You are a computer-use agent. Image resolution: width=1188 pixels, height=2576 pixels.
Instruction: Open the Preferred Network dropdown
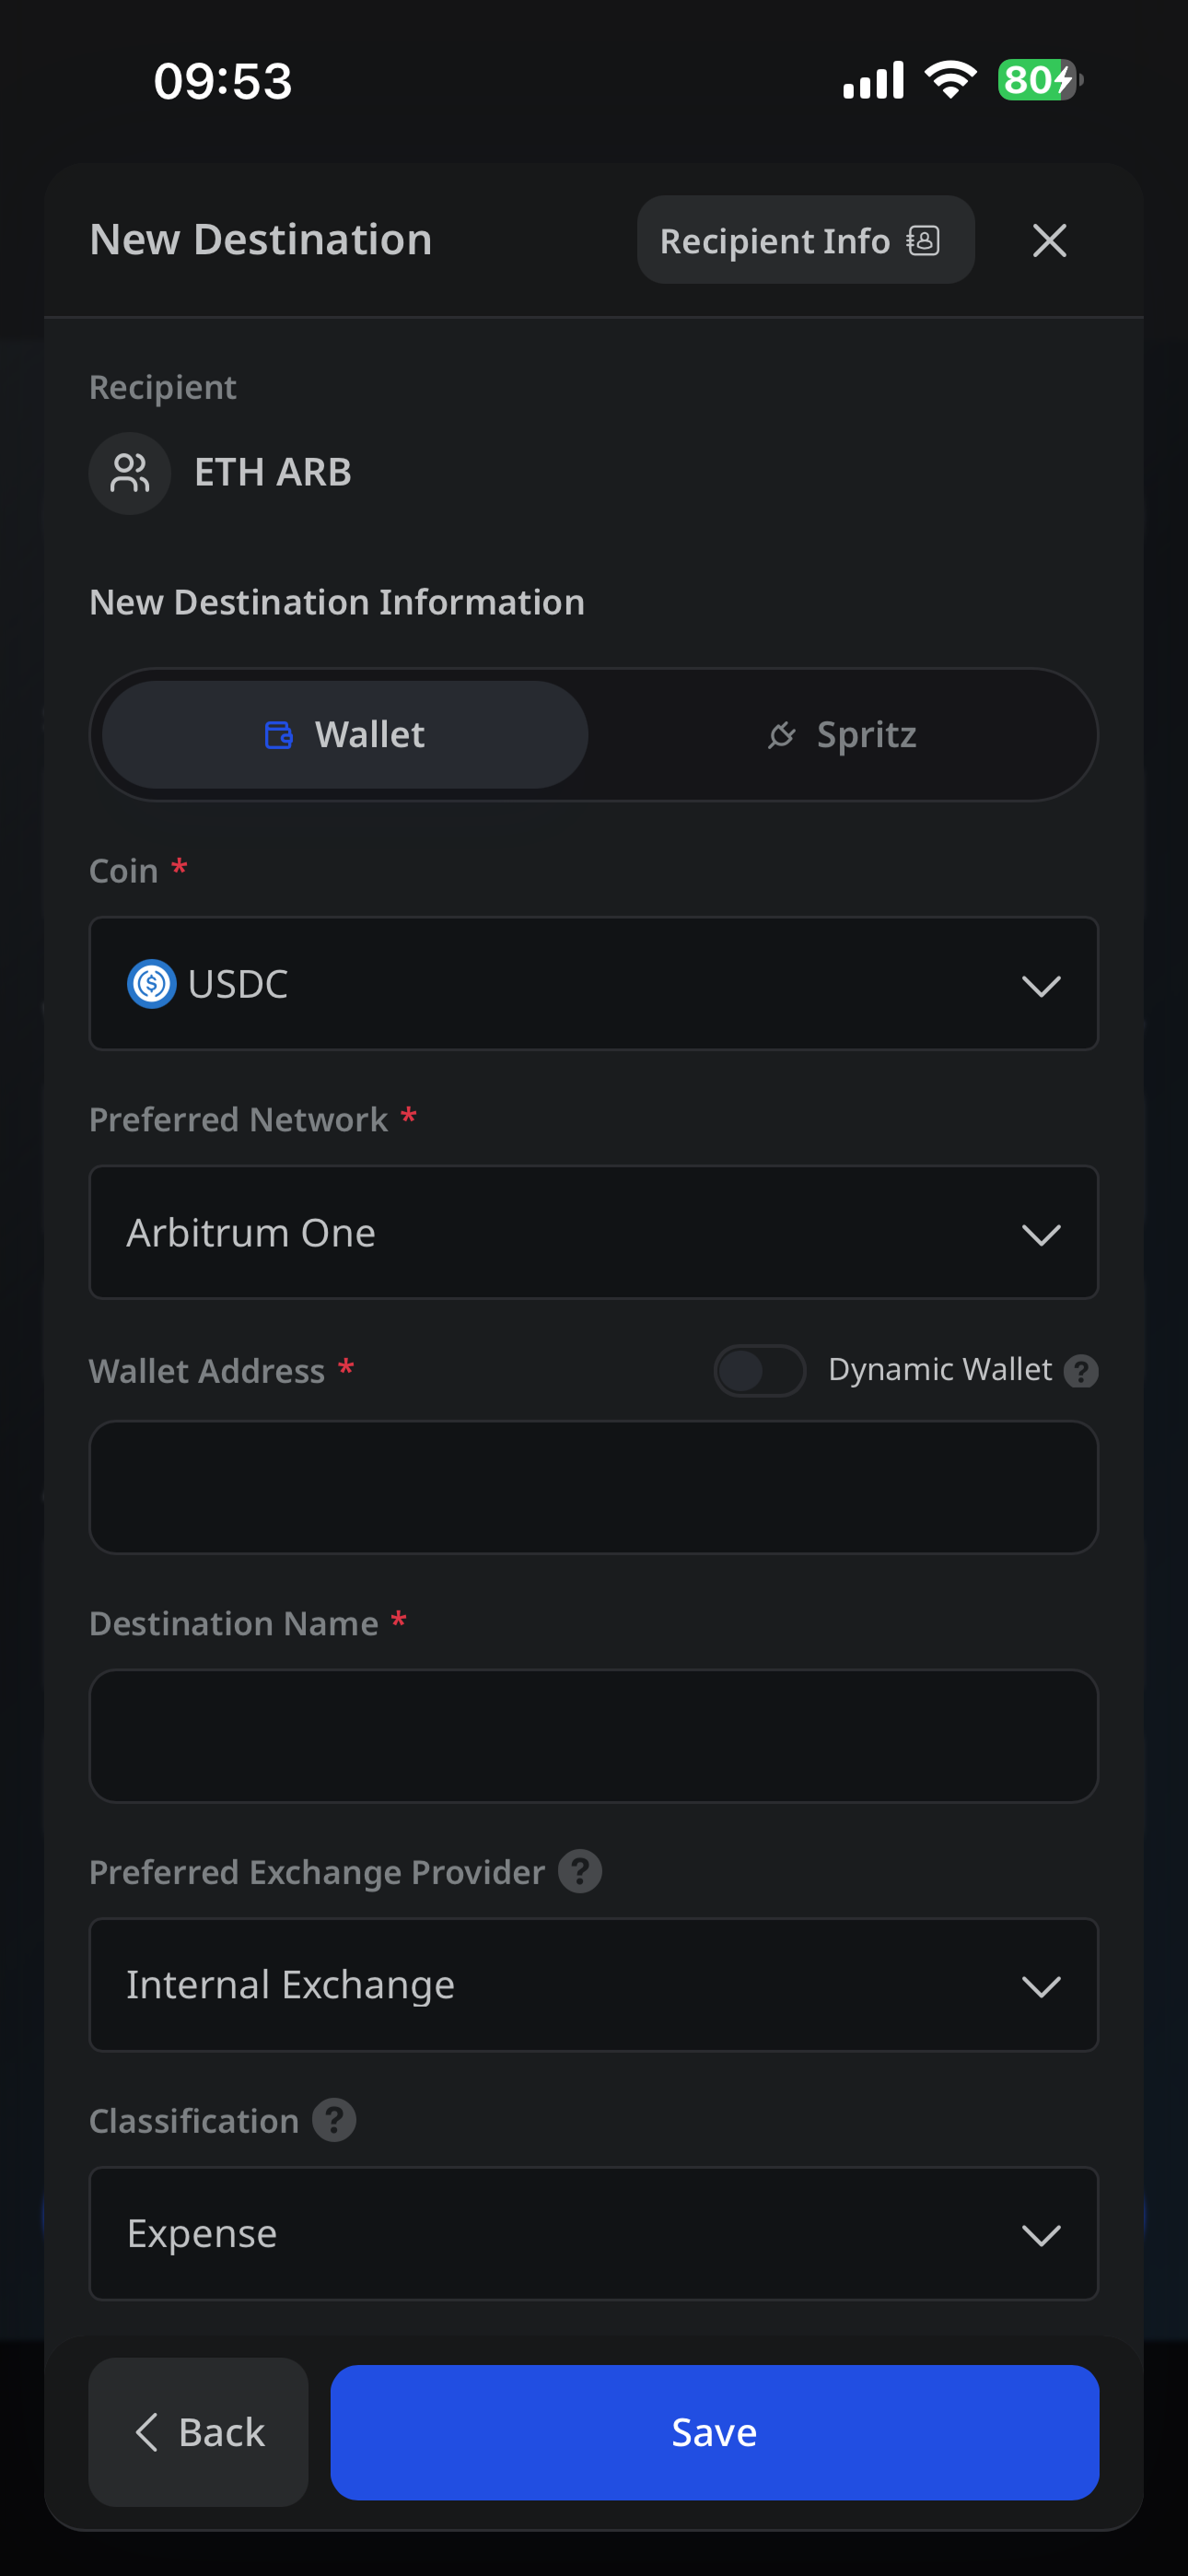[594, 1233]
